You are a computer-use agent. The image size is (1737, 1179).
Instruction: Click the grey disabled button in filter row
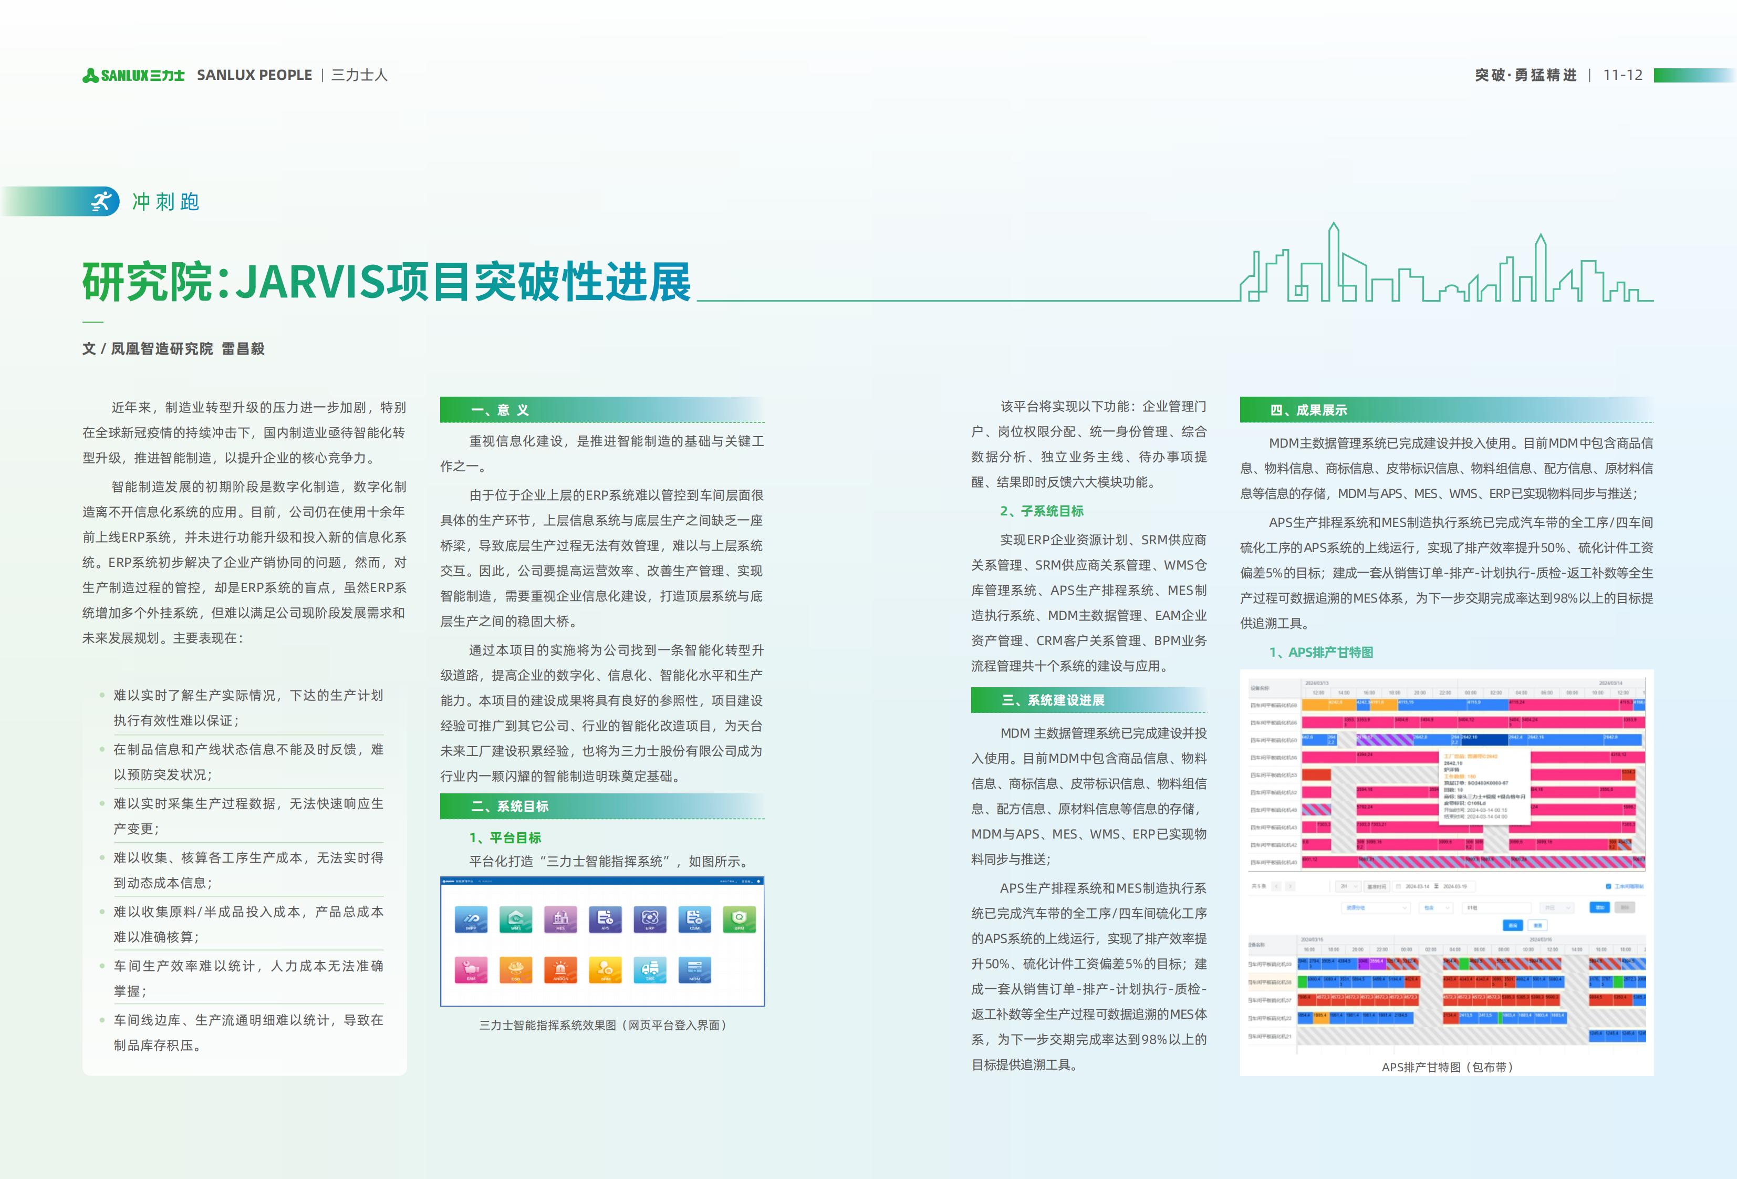[x=1625, y=907]
